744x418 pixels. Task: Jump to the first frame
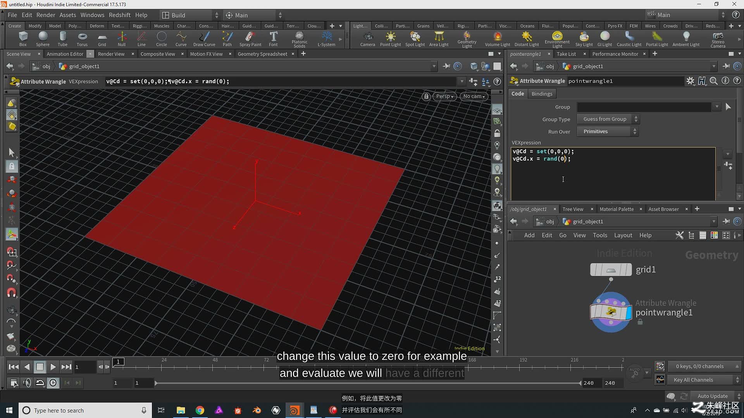[14, 367]
